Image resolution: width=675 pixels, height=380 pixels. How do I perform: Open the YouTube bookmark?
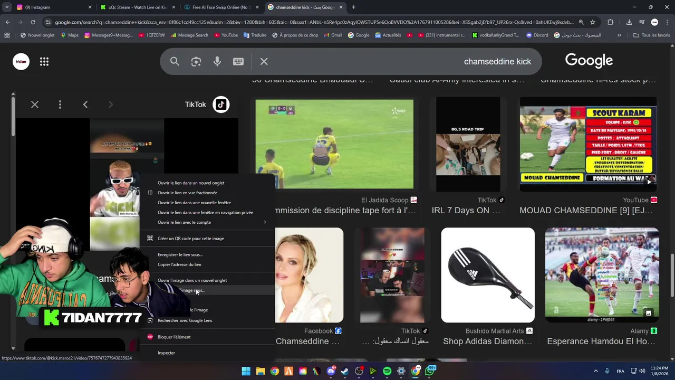tap(225, 35)
